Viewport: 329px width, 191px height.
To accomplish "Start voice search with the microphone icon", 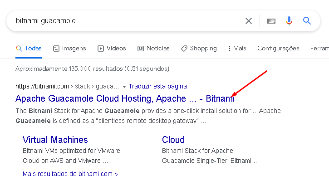I will [289, 21].
